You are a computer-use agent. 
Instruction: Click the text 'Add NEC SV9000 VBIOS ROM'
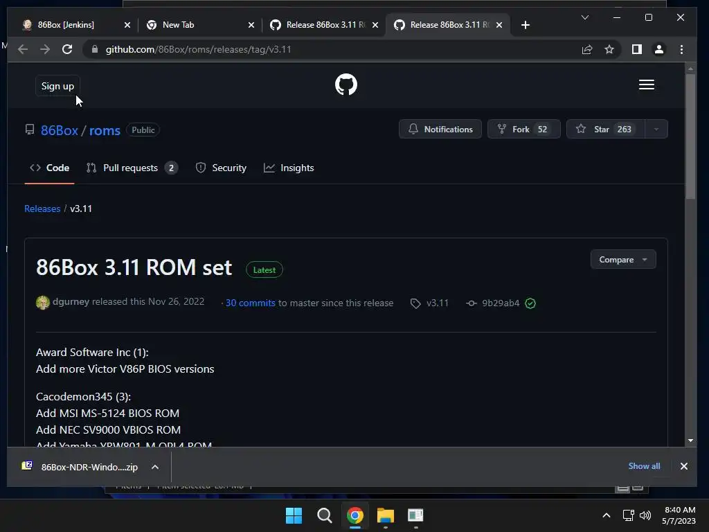pyautogui.click(x=109, y=429)
